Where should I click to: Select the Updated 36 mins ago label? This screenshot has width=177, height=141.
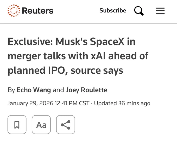(x=122, y=103)
